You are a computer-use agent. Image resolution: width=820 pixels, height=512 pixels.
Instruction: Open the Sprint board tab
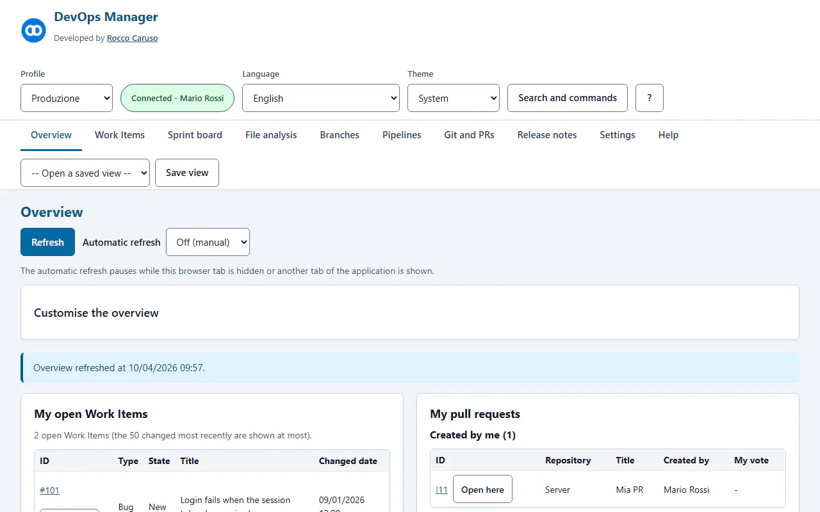[195, 135]
